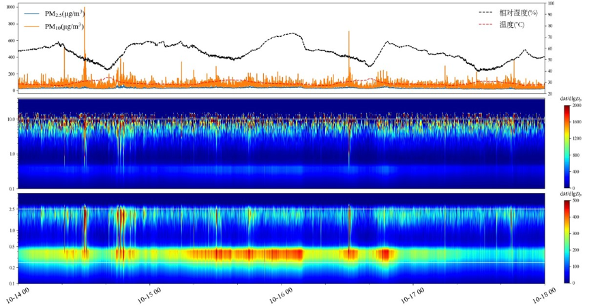Viewport: 589px width, 308px height.
Task: Click the red dashed temperature legend line
Action: [487, 24]
